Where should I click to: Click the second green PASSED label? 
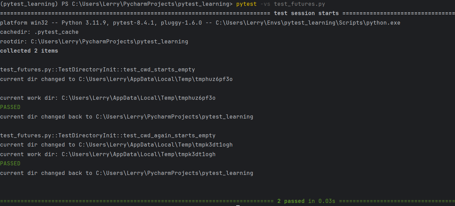pyautogui.click(x=10, y=164)
